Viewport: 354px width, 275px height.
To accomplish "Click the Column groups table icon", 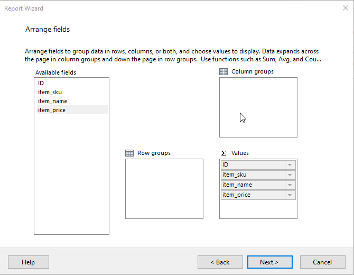I will coord(223,71).
